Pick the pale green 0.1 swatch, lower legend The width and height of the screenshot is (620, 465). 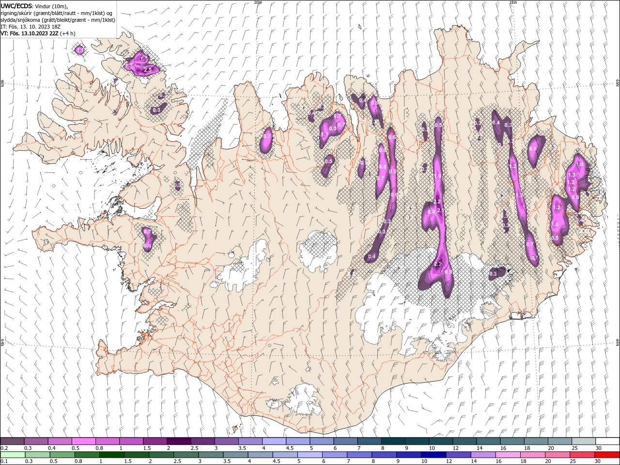pos(13,455)
